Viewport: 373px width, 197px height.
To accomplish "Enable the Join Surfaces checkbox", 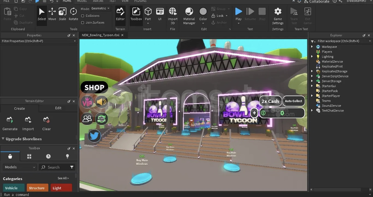I will [83, 23].
